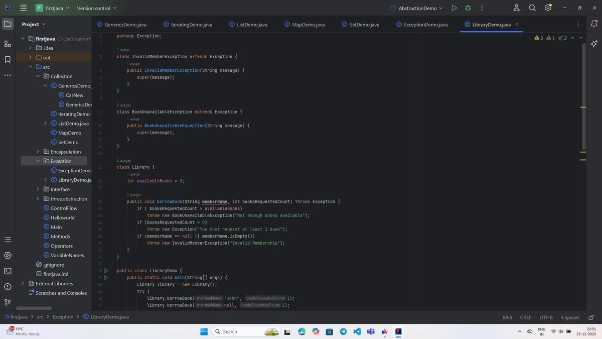Screen dimensions: 602x339
Task: Open the firstjava project dropdown
Action: click(x=53, y=8)
